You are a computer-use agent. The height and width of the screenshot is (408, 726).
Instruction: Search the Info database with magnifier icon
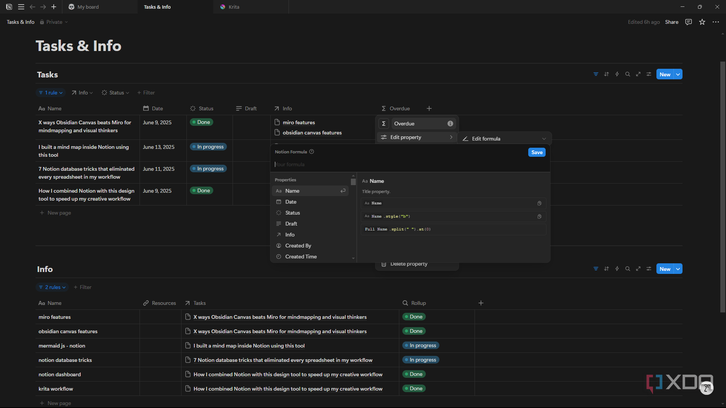click(x=628, y=269)
